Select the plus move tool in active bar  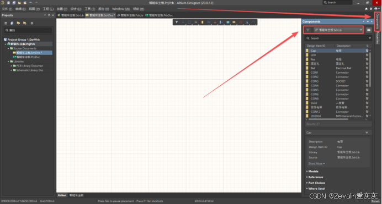point(183,23)
